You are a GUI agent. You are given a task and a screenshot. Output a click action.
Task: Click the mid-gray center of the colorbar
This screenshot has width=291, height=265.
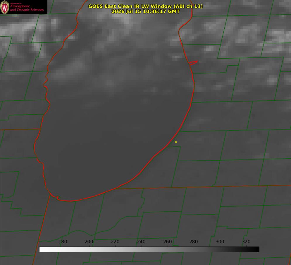(x=149, y=249)
